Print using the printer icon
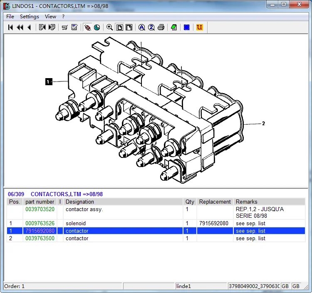The height and width of the screenshot is (293, 312). [161, 27]
